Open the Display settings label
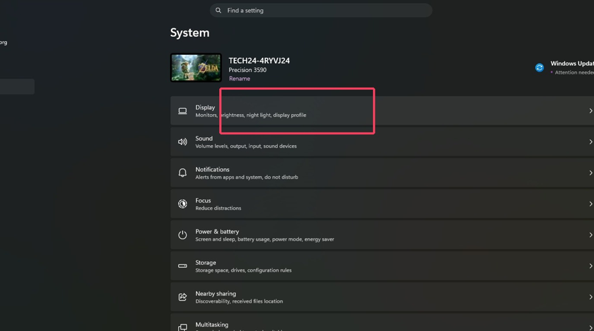The width and height of the screenshot is (594, 331). (x=205, y=107)
